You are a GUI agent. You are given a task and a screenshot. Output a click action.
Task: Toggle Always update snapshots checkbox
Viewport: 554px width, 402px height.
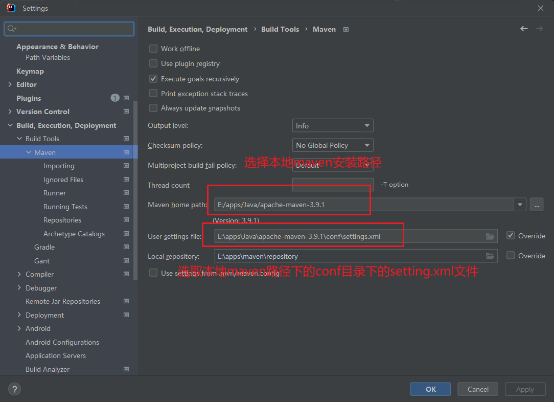(153, 108)
